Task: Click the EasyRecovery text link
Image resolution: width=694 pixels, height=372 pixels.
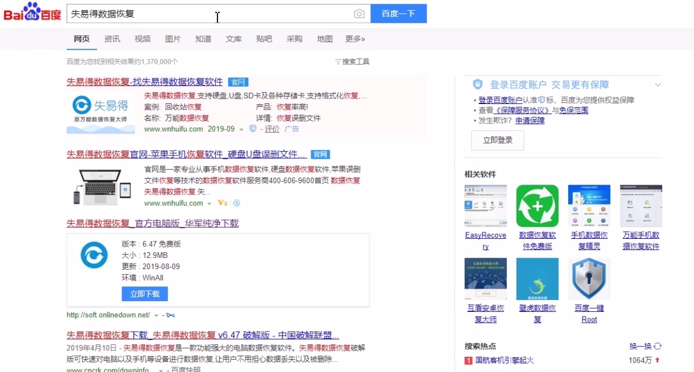Action: click(x=486, y=241)
